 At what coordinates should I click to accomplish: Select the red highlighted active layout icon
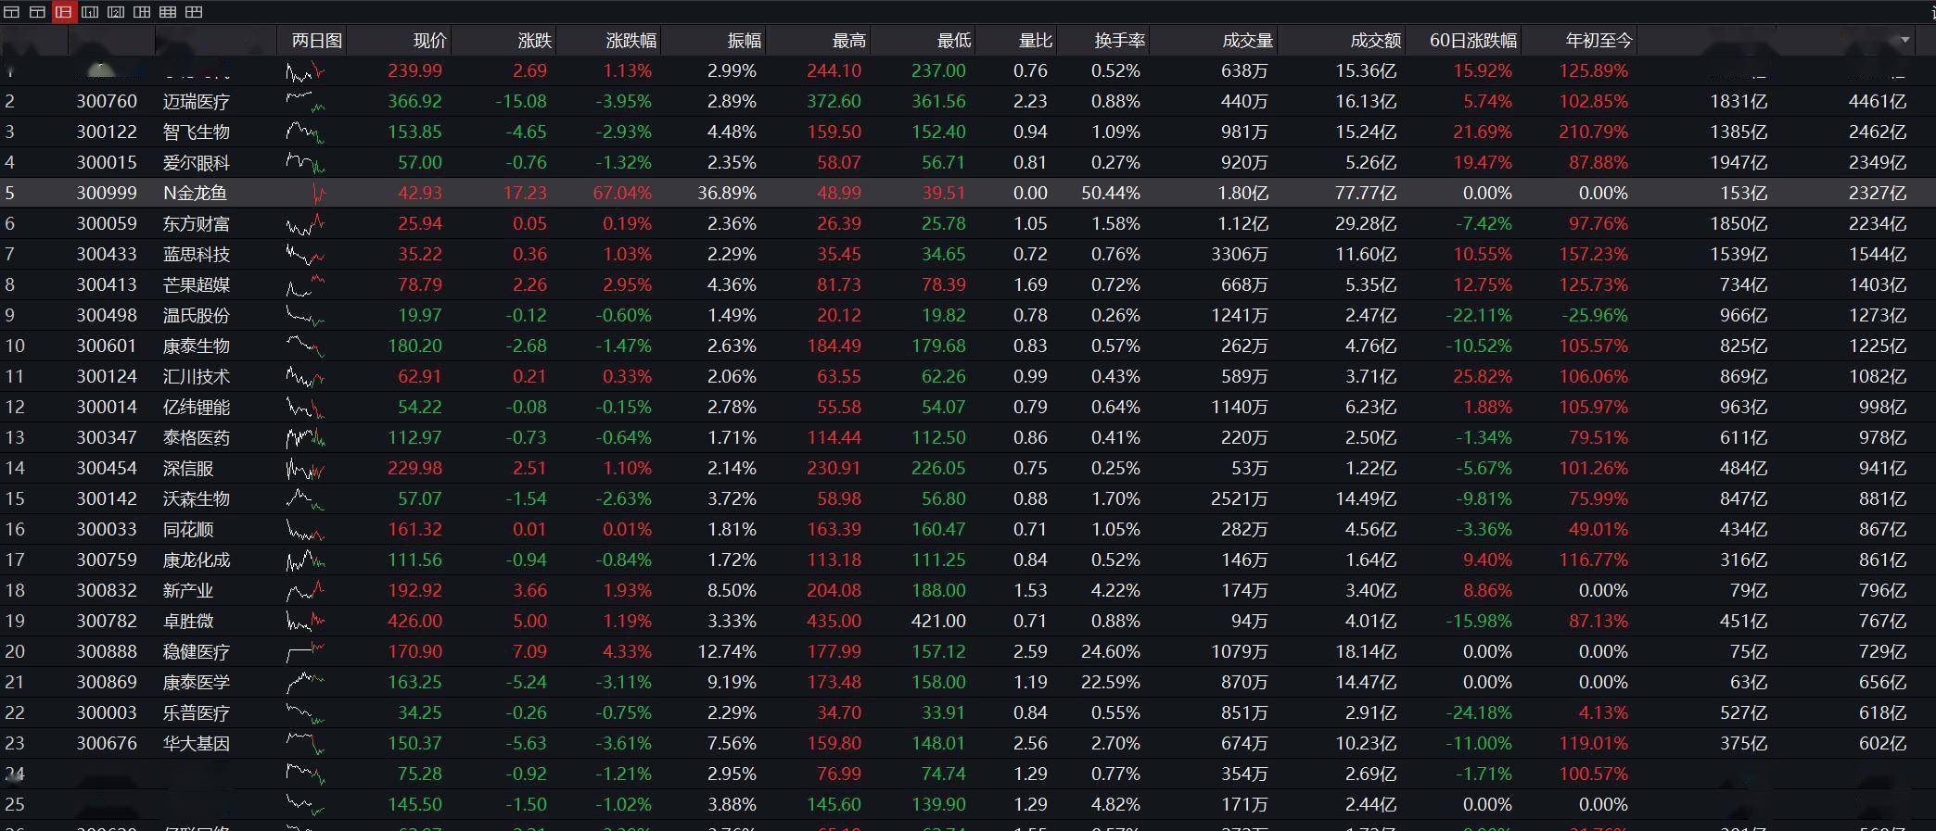[x=64, y=12]
